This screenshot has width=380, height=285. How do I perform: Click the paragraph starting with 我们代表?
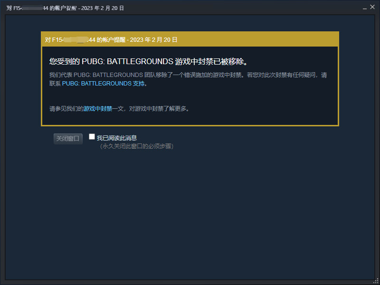pyautogui.click(x=188, y=79)
